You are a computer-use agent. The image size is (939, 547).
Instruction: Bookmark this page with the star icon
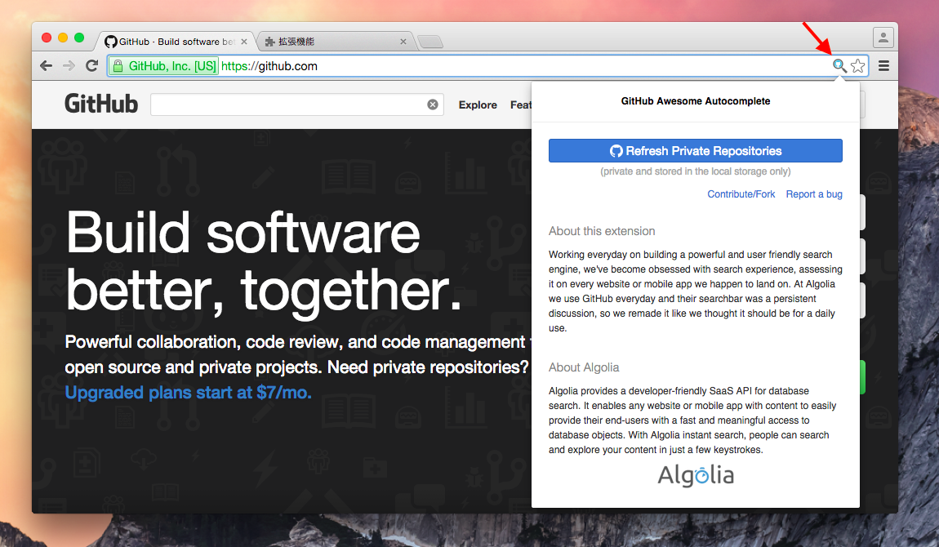coord(858,66)
